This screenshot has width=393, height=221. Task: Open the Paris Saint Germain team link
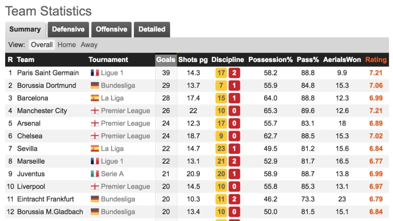pyautogui.click(x=48, y=73)
